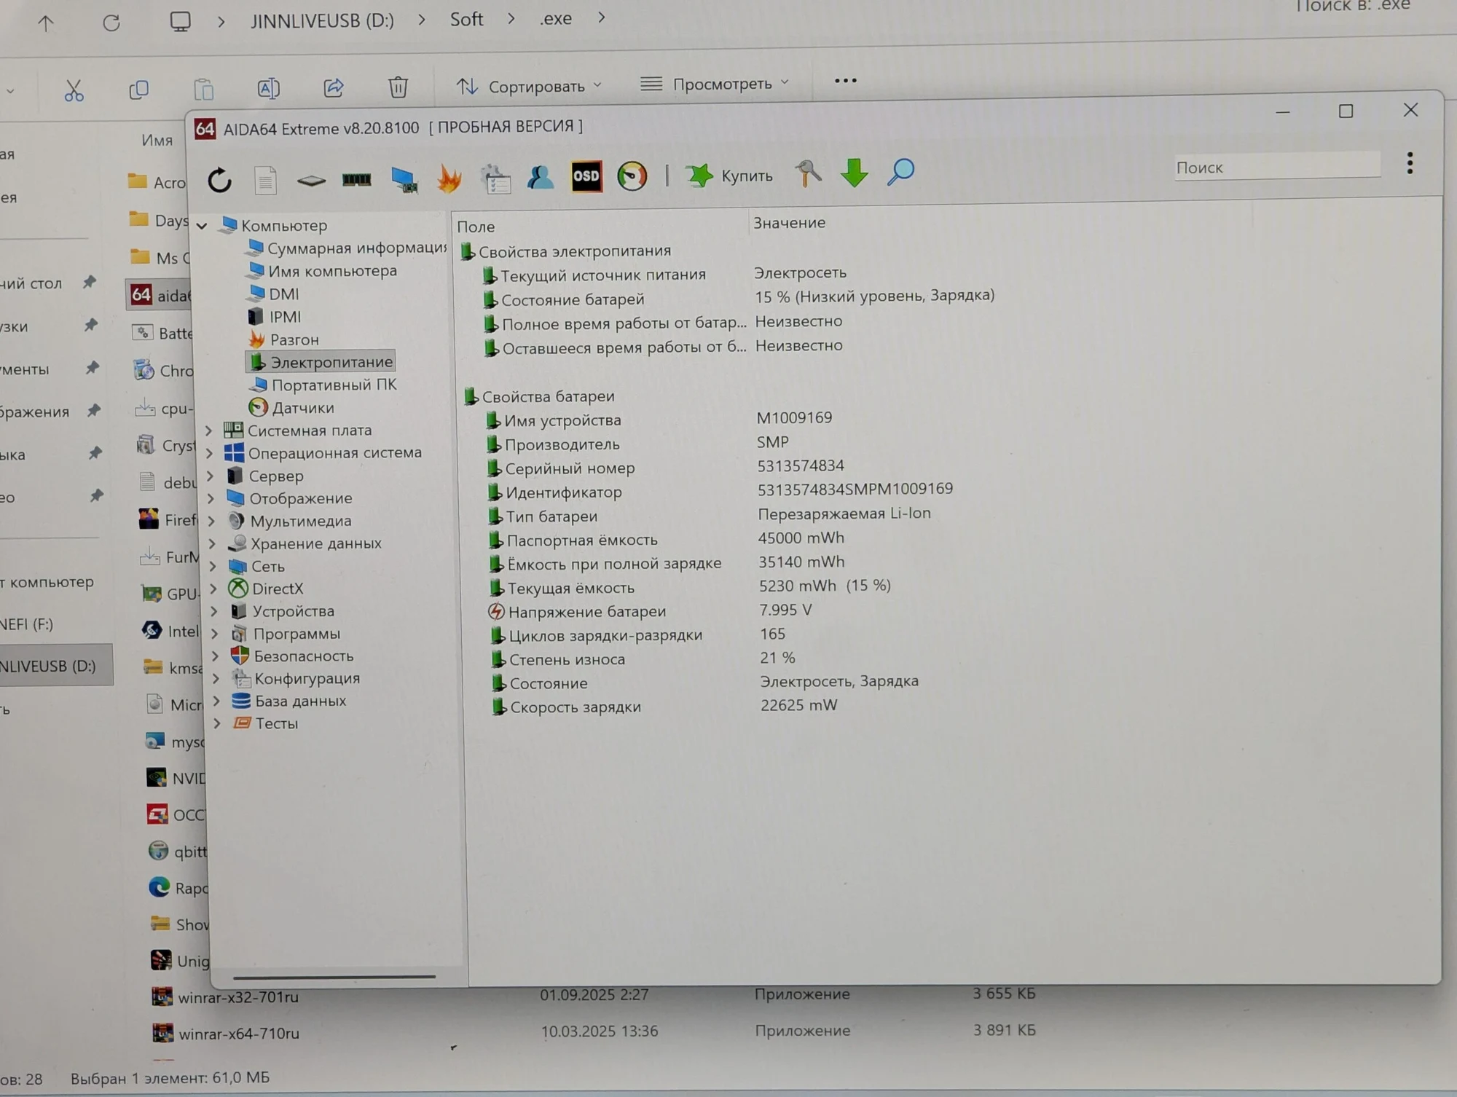The image size is (1457, 1097).
Task: Click the cut scissors icon in Explorer
Action: (74, 90)
